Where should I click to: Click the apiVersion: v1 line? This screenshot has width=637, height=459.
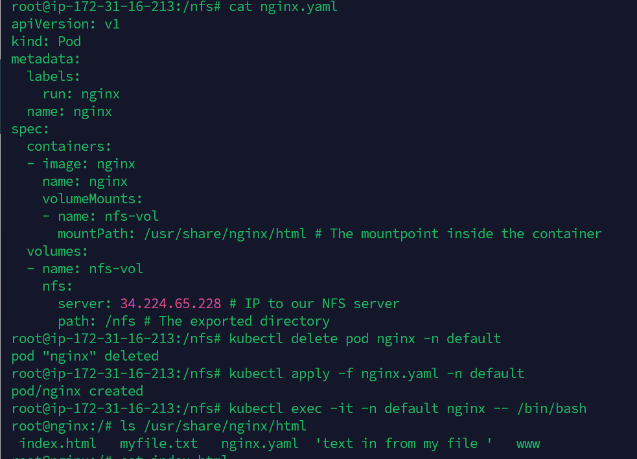(x=65, y=24)
